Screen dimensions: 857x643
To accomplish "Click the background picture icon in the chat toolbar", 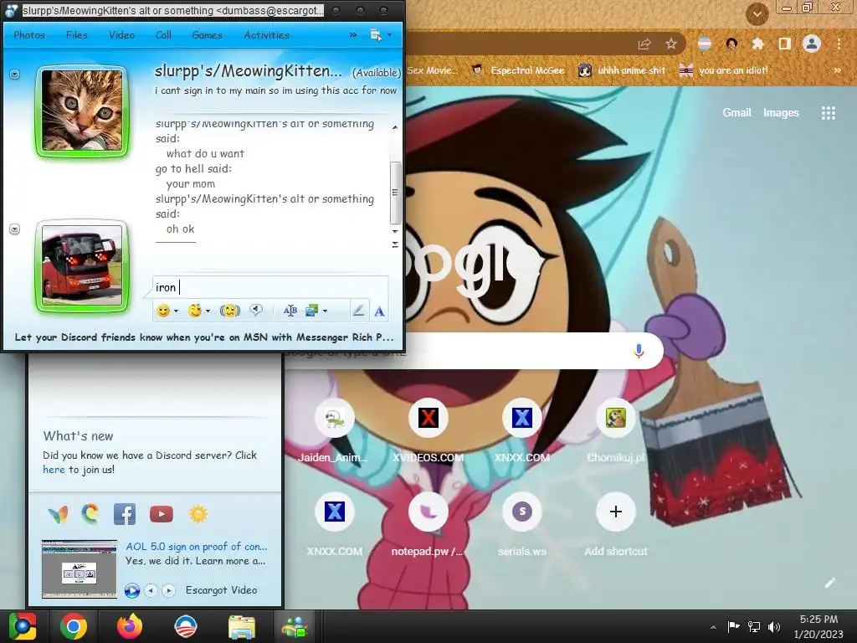I will [x=311, y=311].
